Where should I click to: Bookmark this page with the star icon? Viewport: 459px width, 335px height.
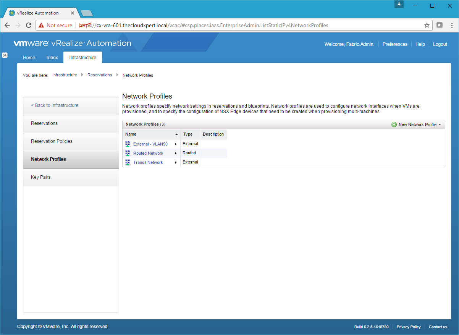[x=427, y=25]
